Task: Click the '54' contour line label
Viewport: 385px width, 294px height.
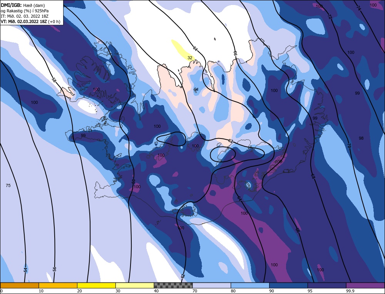Action: (25, 270)
